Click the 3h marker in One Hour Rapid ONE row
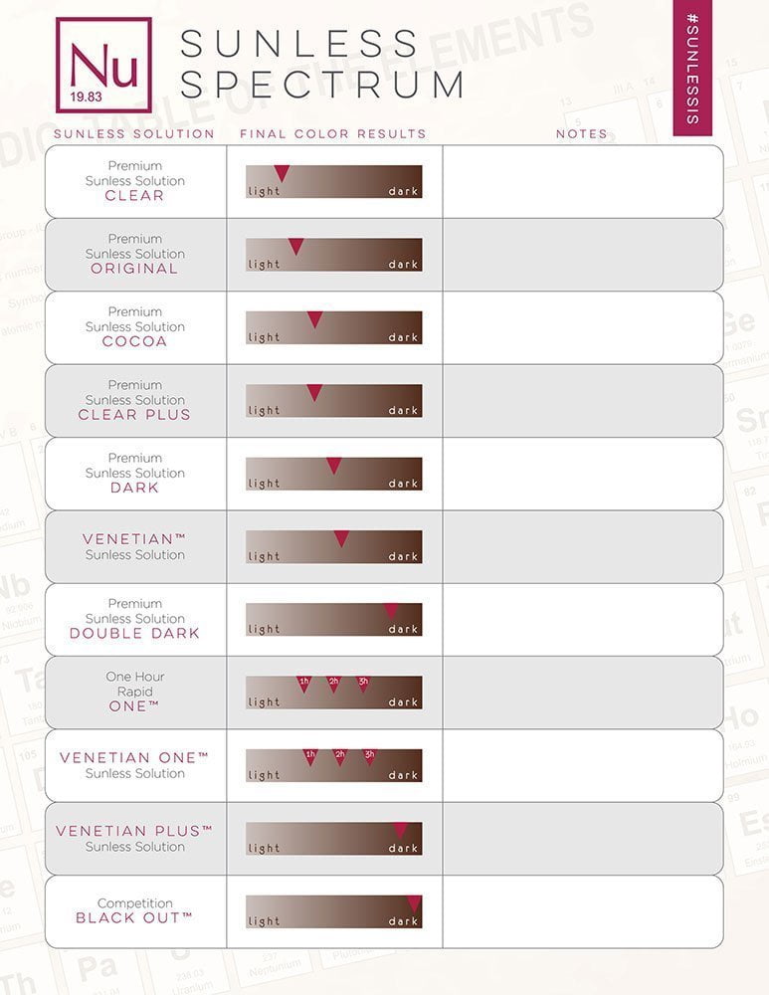This screenshot has height=995, width=769. pos(363,684)
